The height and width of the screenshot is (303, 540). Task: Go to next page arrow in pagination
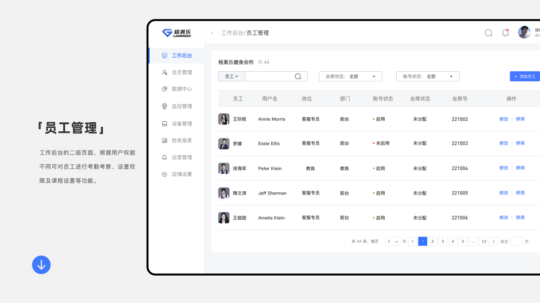click(493, 241)
